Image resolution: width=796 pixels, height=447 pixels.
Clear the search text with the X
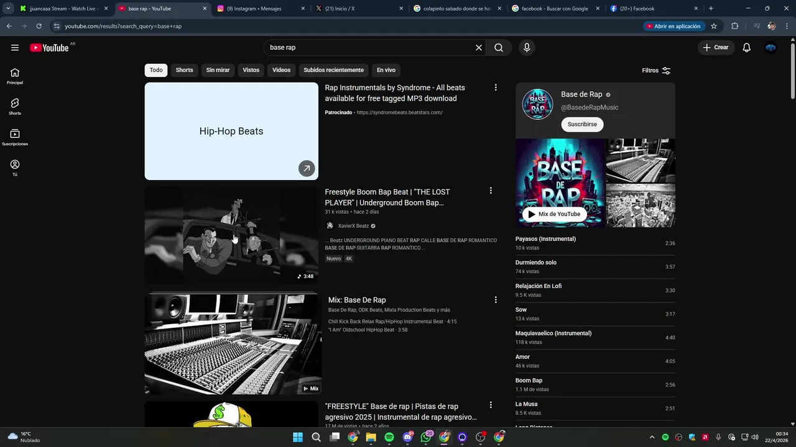[x=479, y=48]
